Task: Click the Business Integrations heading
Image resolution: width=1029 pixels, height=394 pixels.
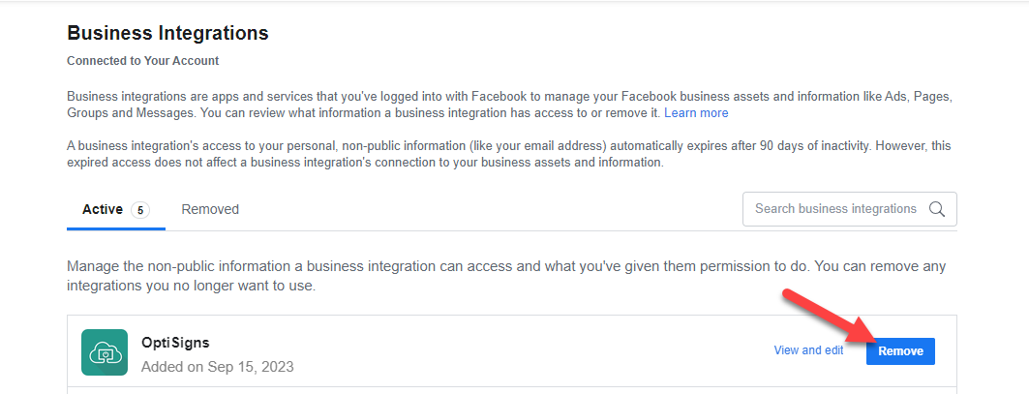Action: 168,33
